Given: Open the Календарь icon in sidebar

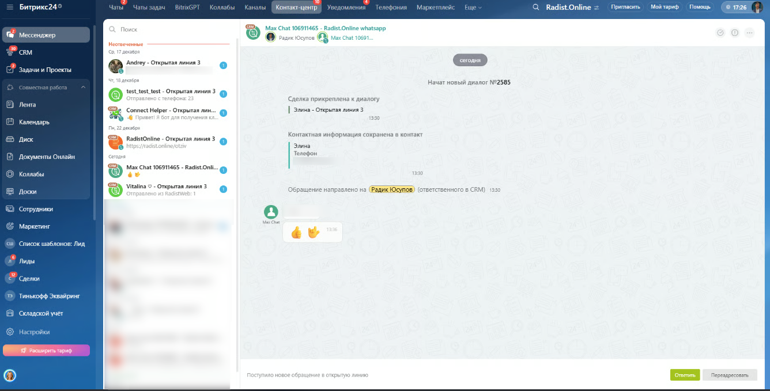Looking at the screenshot, I should [x=10, y=122].
